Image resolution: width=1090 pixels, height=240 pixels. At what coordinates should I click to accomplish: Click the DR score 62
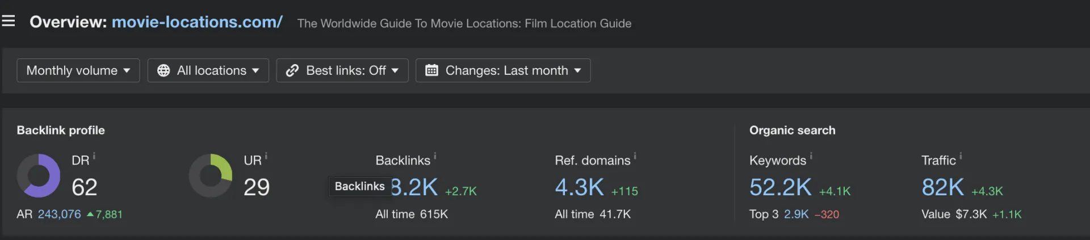click(x=85, y=187)
